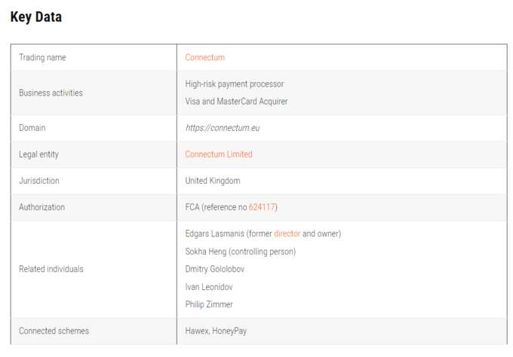Viewport: 513px width, 357px height.
Task: Select the Business activities row label
Action: tap(51, 93)
